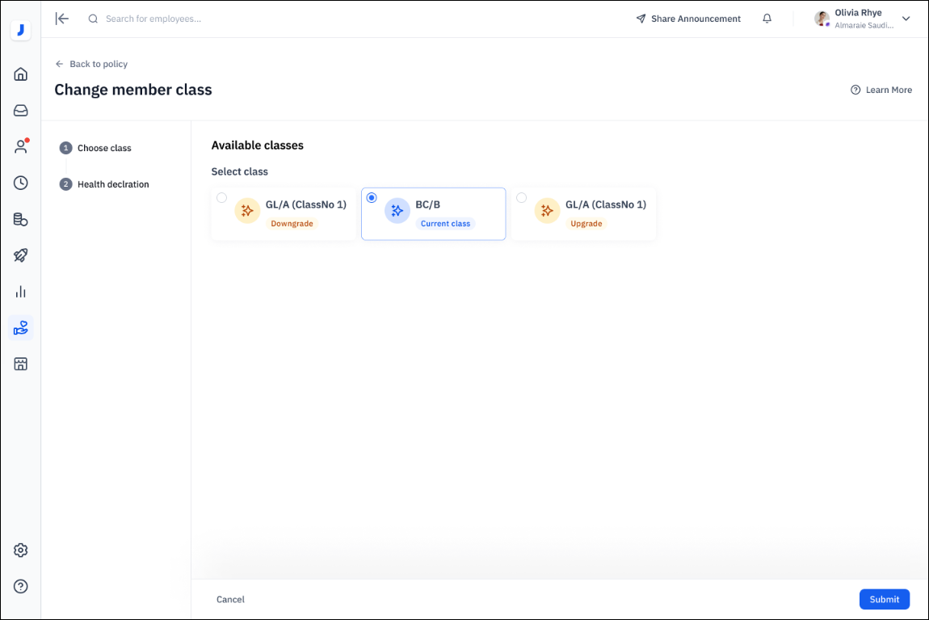
Task: Expand the Olivia Rhye account dropdown
Action: coord(906,19)
